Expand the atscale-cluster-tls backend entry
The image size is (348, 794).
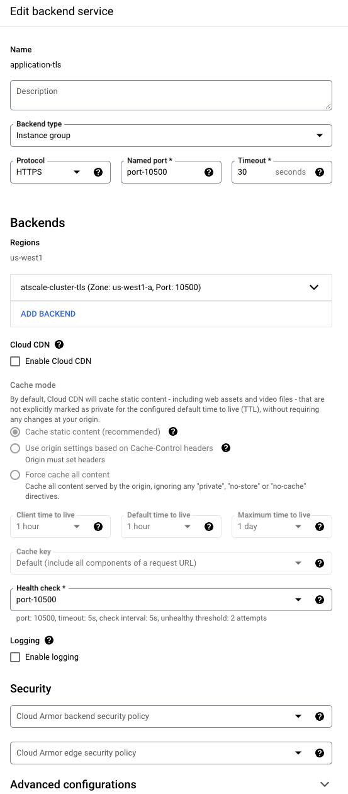(171, 288)
